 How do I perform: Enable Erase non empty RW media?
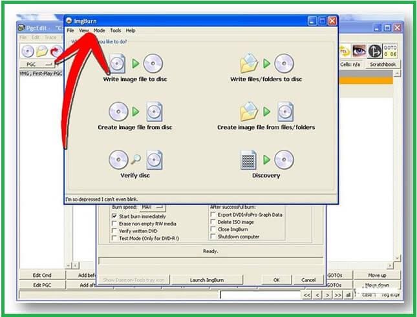point(114,223)
